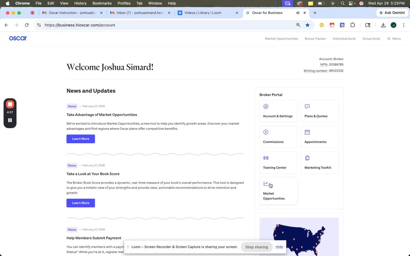Open the Commissions card
410x256 pixels.
278,137
